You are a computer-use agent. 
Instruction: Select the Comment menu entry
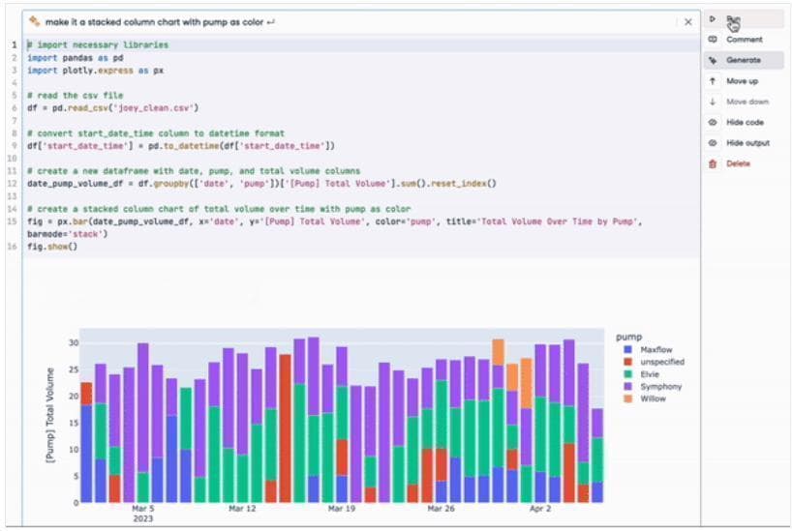click(744, 40)
